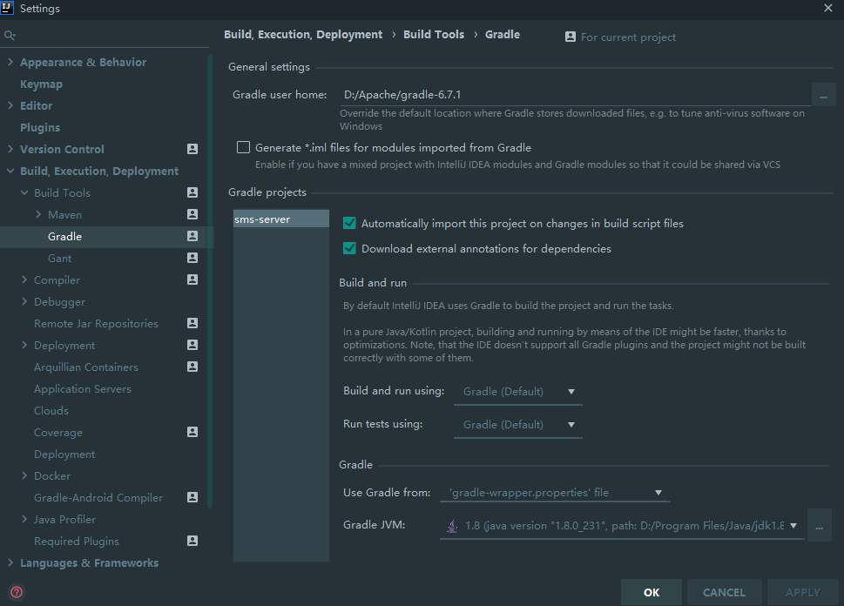This screenshot has height=606, width=844.
Task: Open Coverage settings page
Action: point(58,433)
